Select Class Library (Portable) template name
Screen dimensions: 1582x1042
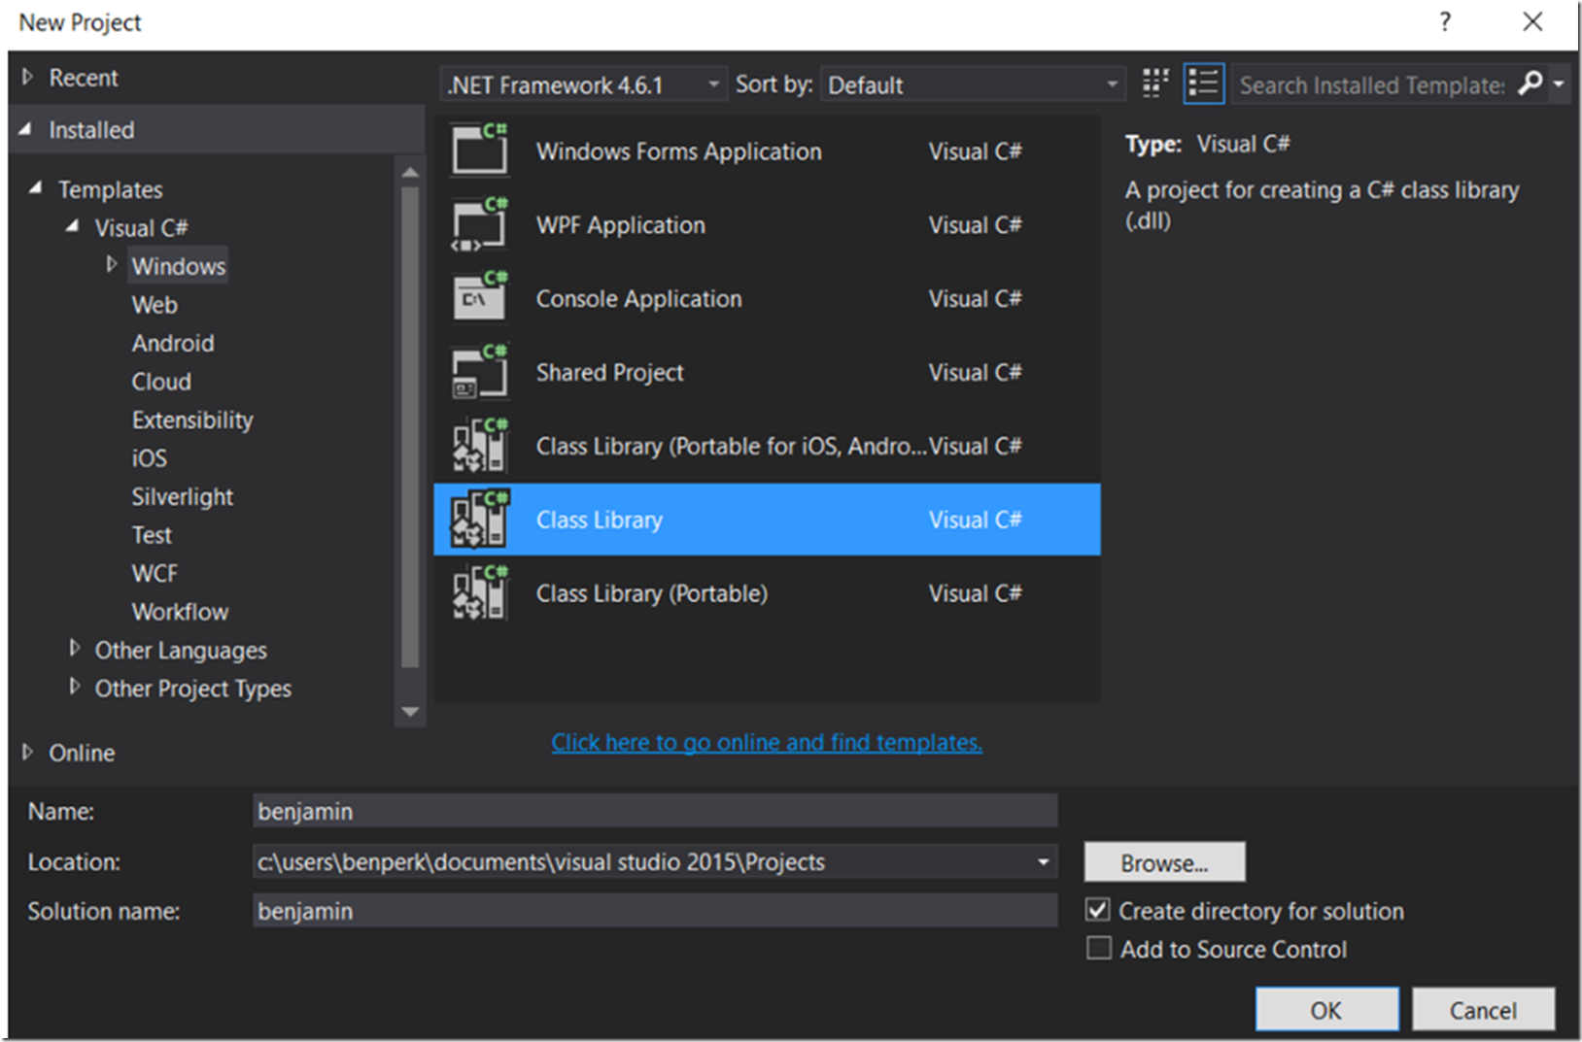[652, 593]
